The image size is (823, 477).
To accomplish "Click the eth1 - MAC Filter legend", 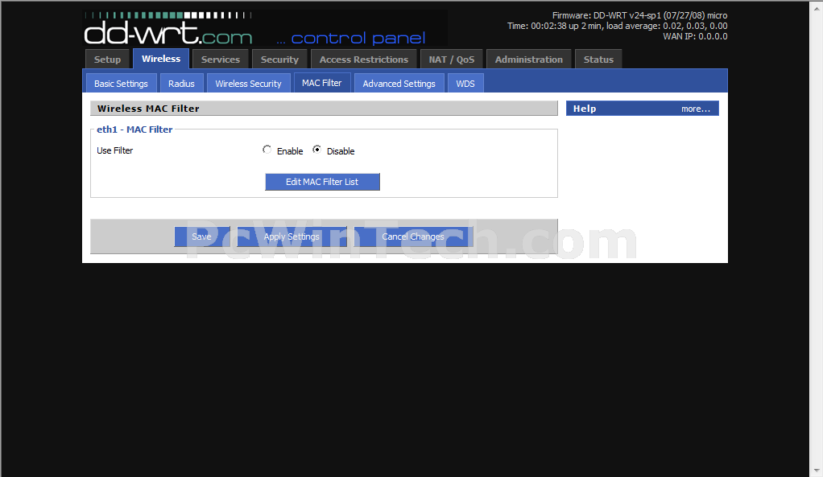I will point(134,130).
